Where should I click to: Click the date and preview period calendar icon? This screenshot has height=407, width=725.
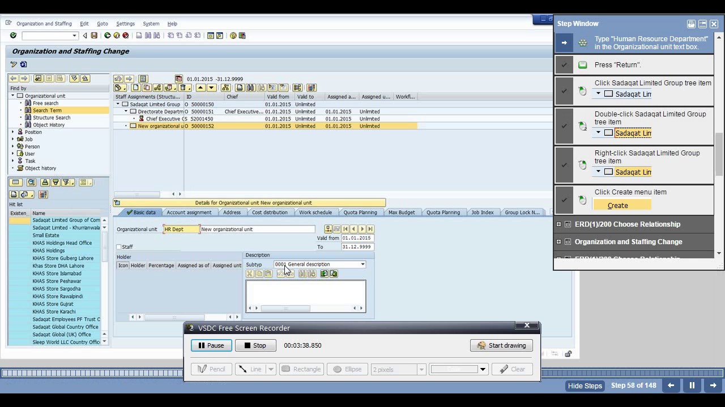click(179, 79)
